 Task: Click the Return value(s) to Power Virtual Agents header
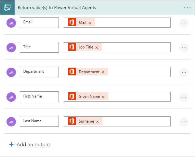57,7
